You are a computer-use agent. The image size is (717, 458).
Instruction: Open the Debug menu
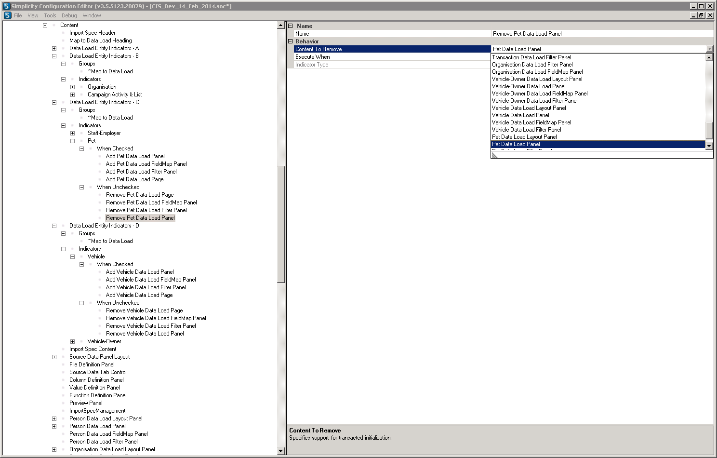[x=69, y=15]
